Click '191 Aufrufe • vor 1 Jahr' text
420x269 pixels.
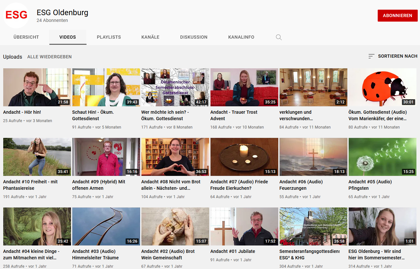pyautogui.click(x=25, y=197)
